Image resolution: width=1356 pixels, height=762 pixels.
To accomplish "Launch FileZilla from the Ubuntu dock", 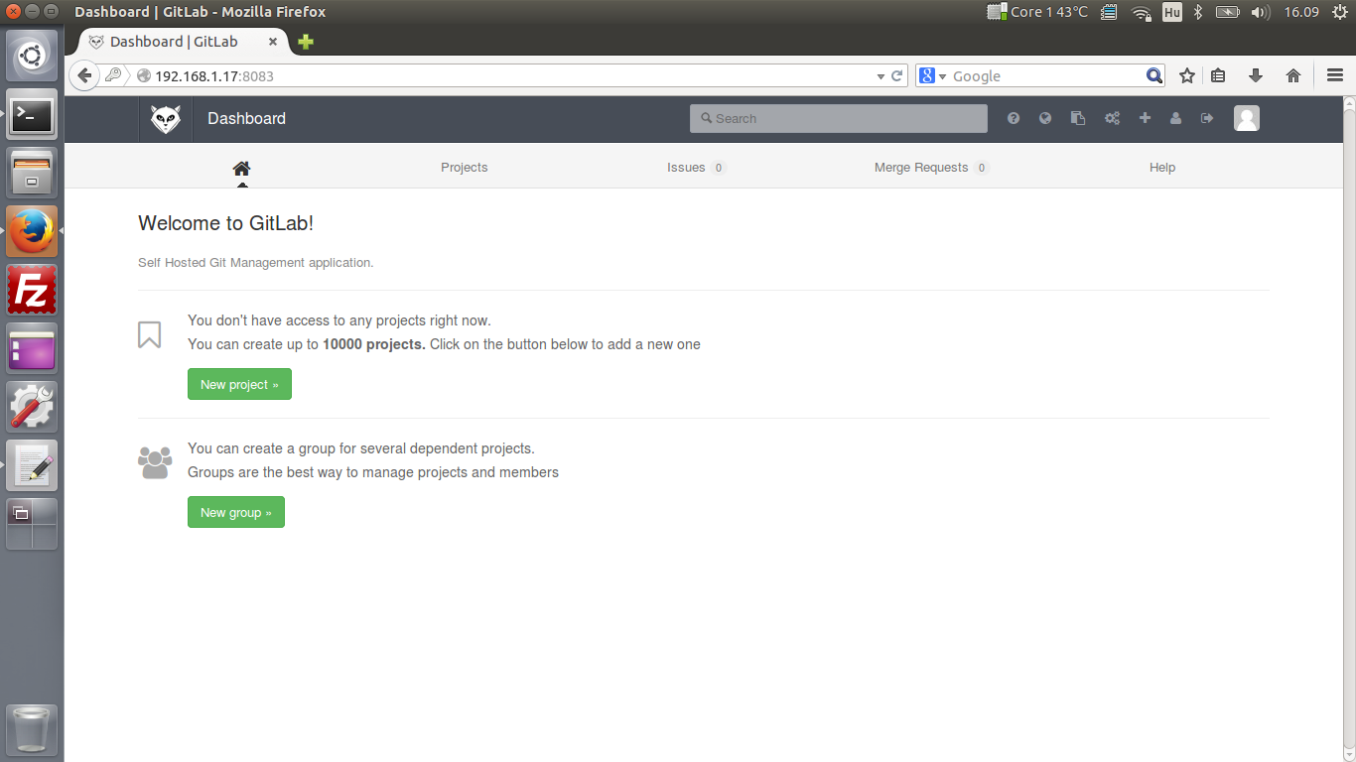I will pos(32,291).
